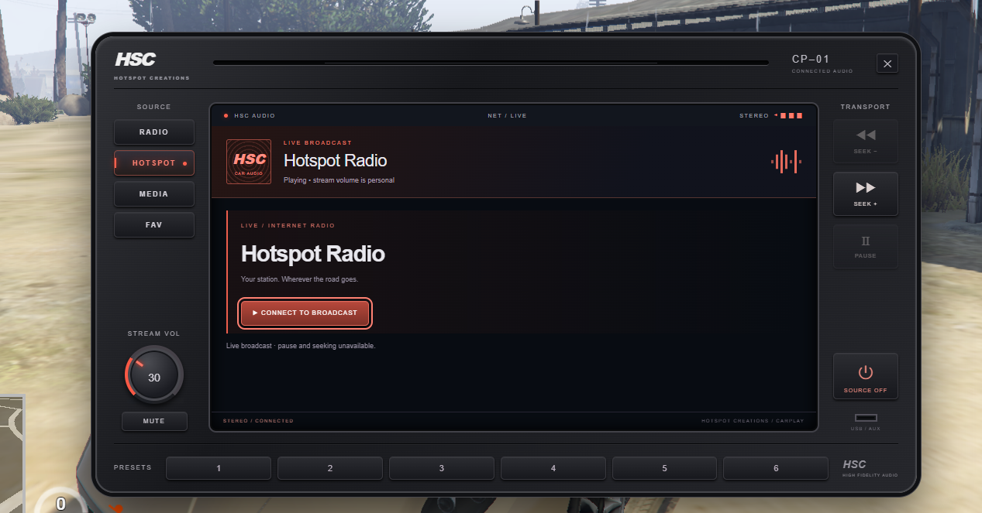Click the CD slot bar at top
The image size is (982, 513).
[x=491, y=63]
